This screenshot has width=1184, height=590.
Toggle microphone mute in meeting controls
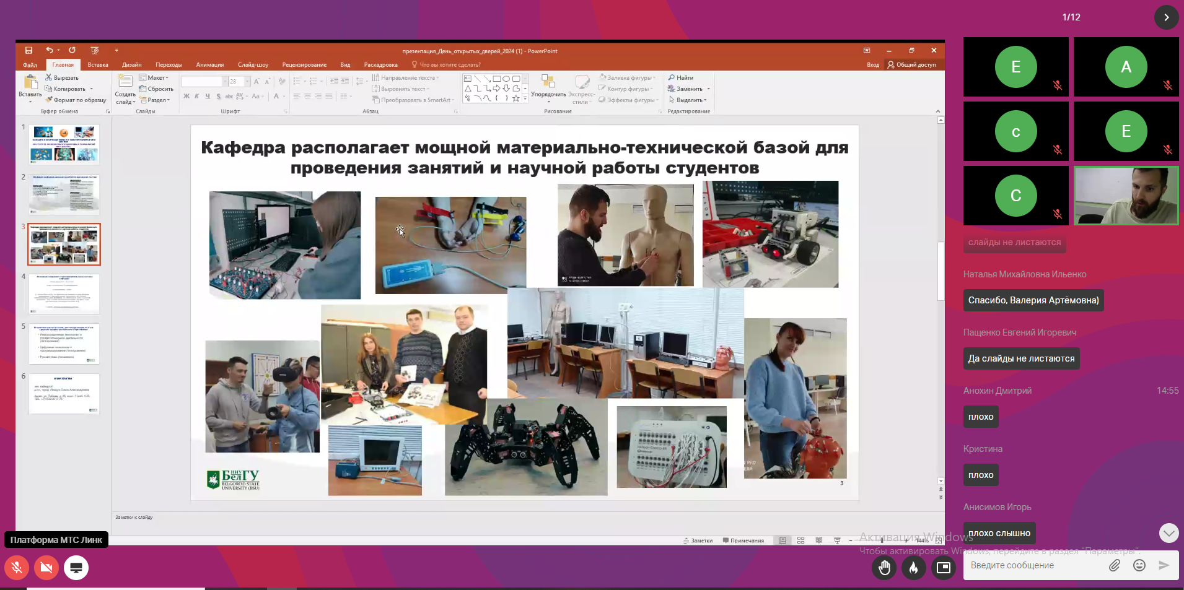(x=17, y=568)
